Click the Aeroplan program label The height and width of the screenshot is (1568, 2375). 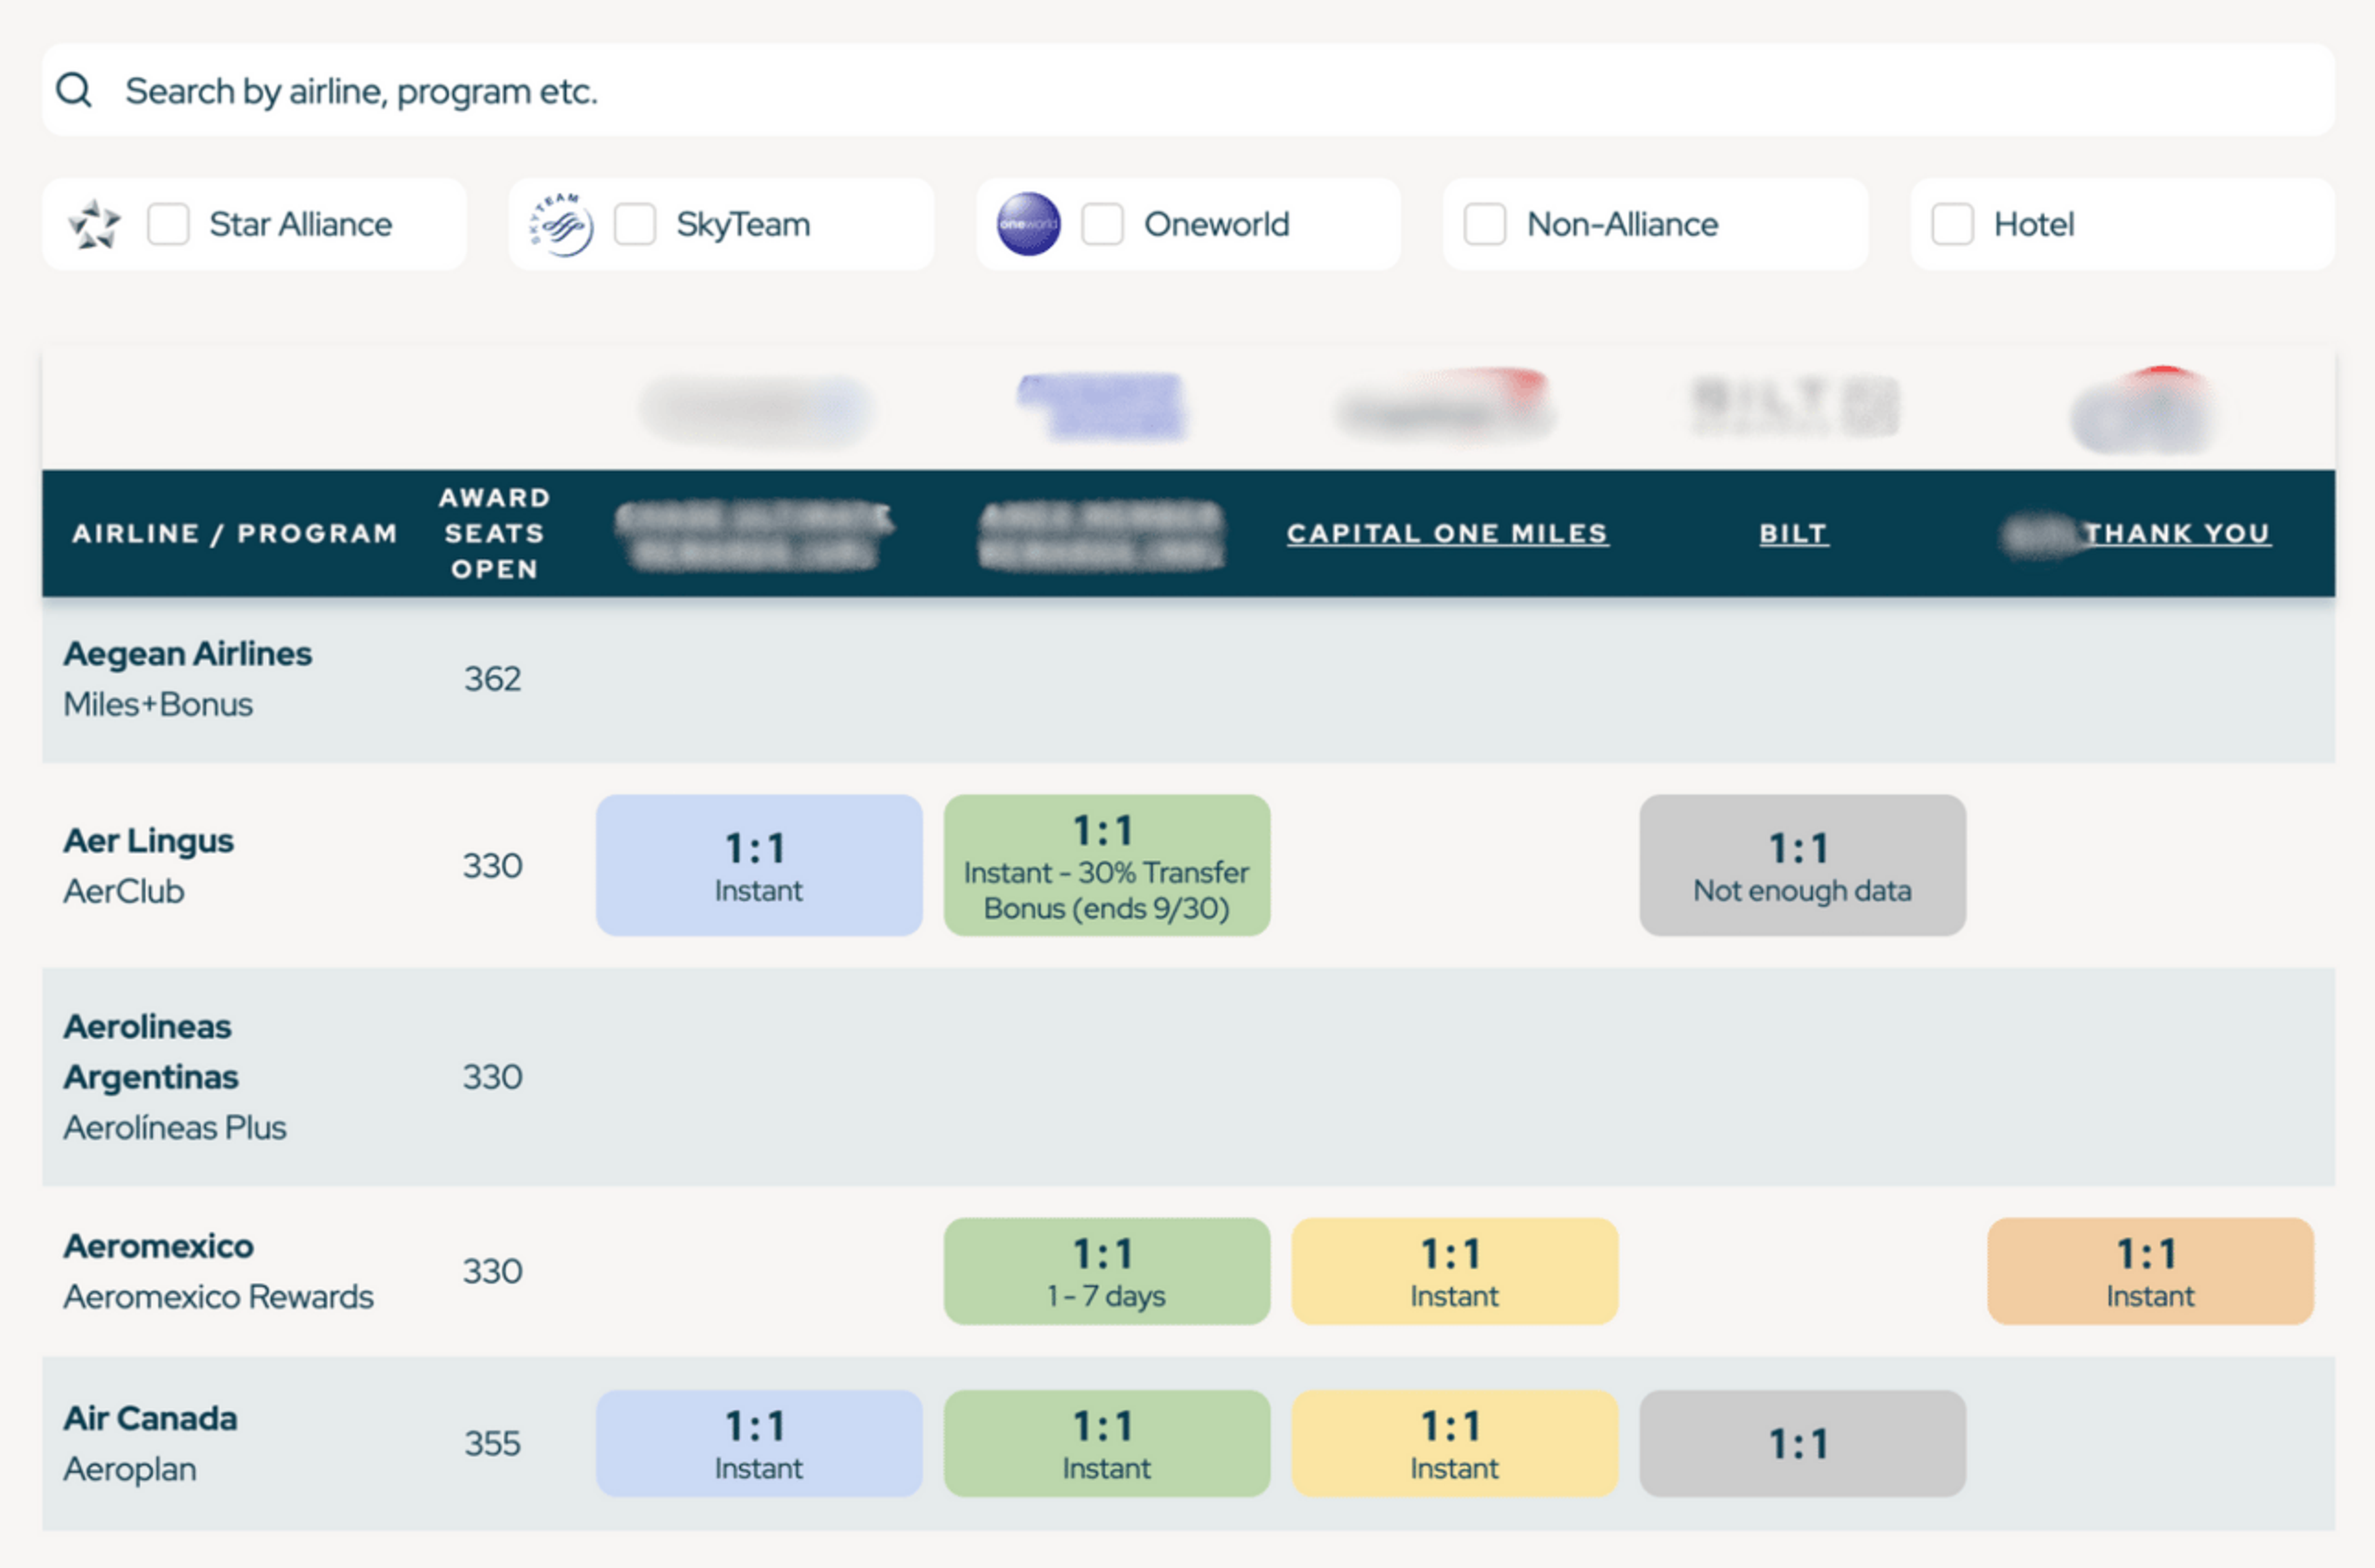click(x=130, y=1470)
